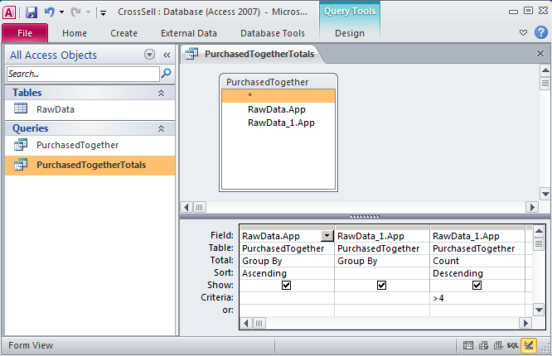Select the PurchasedTogether query in navigation pane

tap(76, 145)
